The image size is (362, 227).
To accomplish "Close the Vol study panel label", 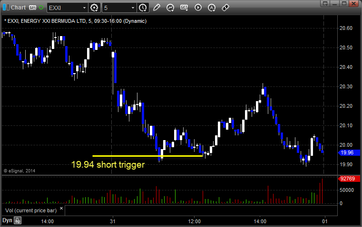I will [x=61, y=208].
